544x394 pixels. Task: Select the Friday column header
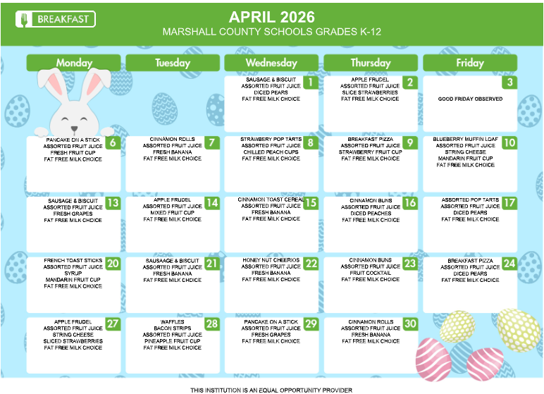click(x=469, y=63)
